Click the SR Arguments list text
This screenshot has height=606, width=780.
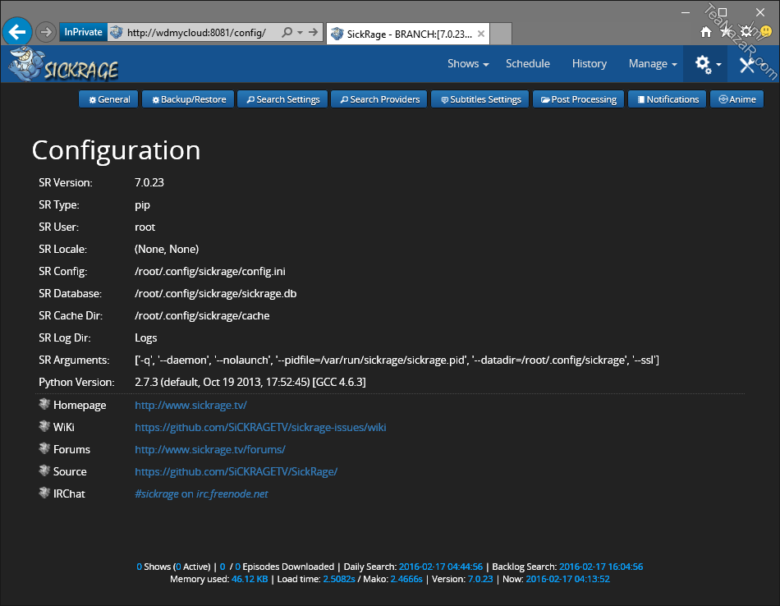(x=397, y=360)
